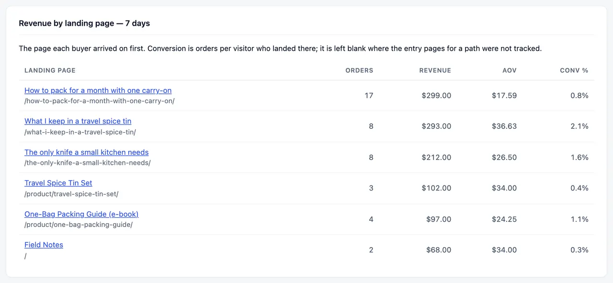
Task: Open 'The only knife a small kitchen needs' link
Action: 87,152
